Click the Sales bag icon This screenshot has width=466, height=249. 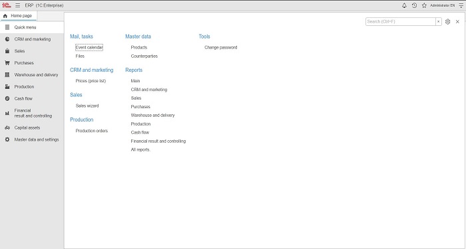[x=7, y=51]
